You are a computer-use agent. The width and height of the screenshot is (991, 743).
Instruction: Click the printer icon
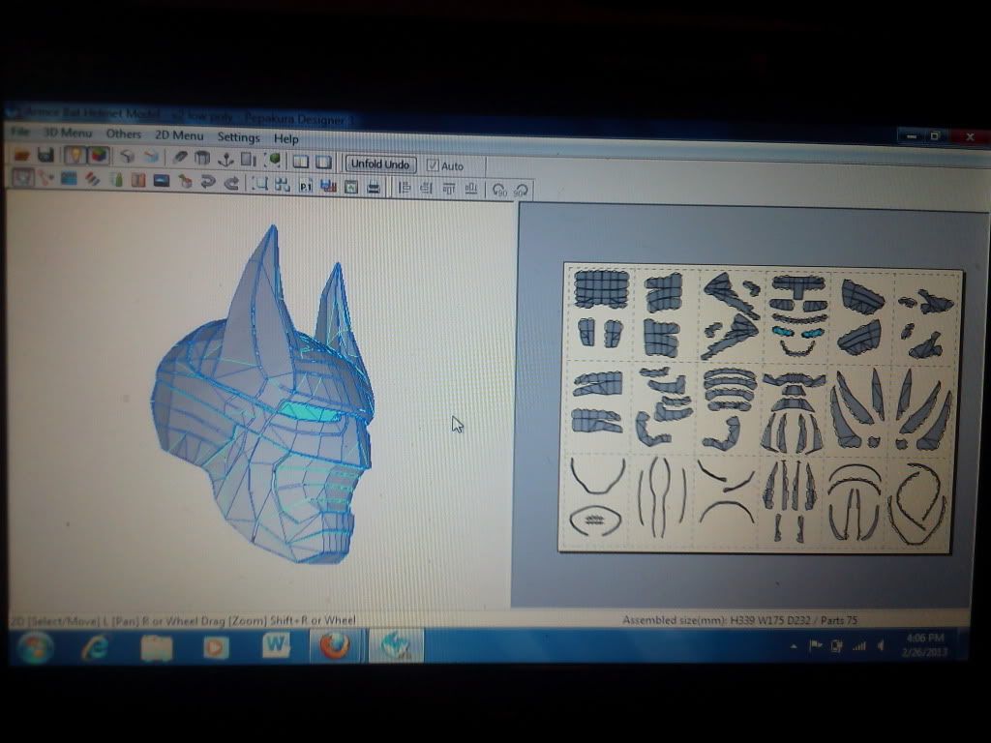tap(375, 188)
